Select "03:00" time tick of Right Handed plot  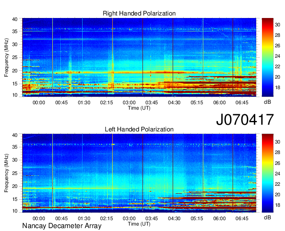coord(129,103)
